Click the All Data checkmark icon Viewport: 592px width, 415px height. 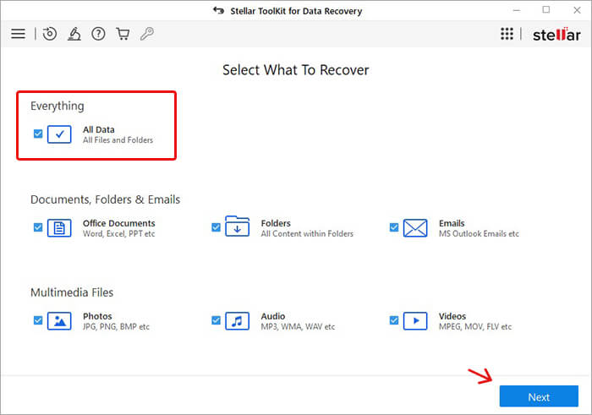click(x=59, y=134)
